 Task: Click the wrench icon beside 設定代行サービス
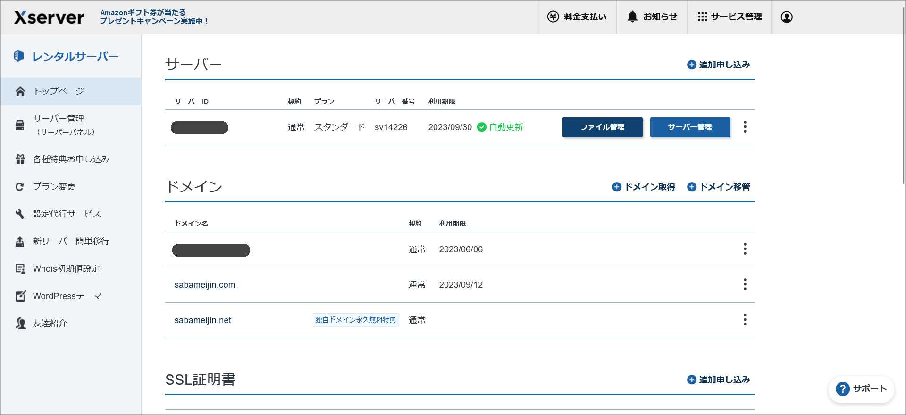click(20, 214)
